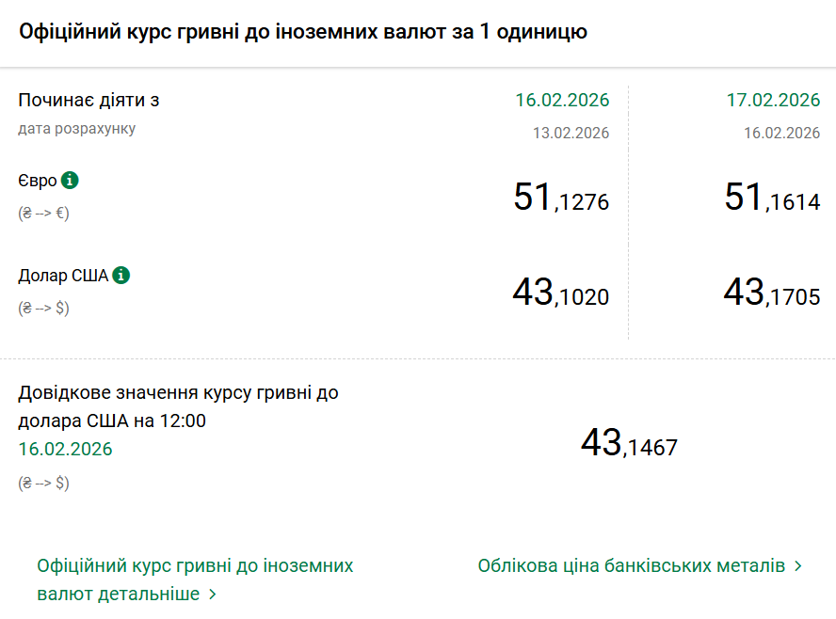Screen dimensions: 836x619
Task: Click the euro rate 51,1276
Action: 561,198
